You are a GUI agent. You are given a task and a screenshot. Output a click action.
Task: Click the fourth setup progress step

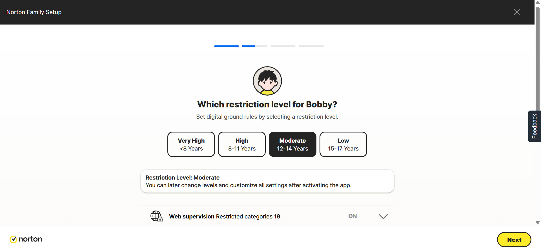[311, 46]
